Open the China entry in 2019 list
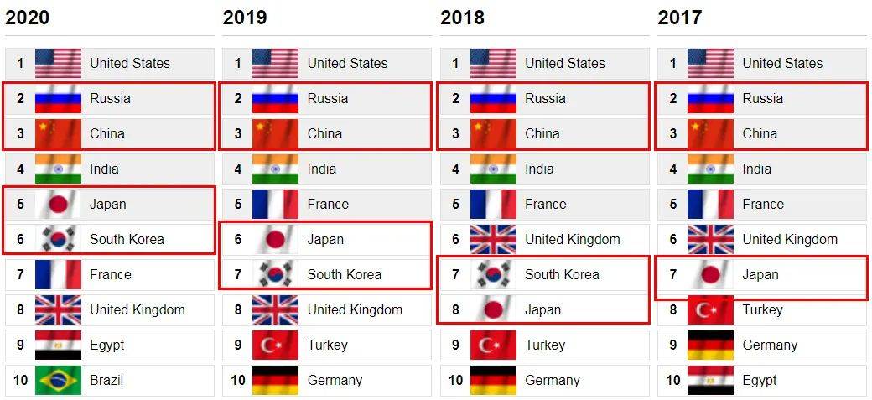Image resolution: width=872 pixels, height=400 pixels. (324, 133)
